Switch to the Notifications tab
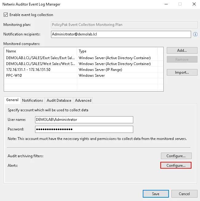The height and width of the screenshot is (201, 200). pyautogui.click(x=33, y=100)
